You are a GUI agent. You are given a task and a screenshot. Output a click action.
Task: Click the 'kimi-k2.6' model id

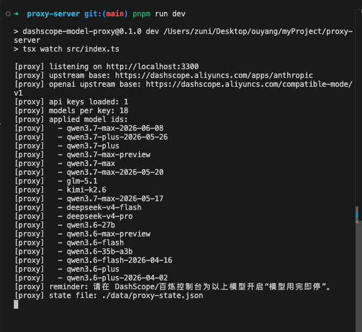coord(86,190)
